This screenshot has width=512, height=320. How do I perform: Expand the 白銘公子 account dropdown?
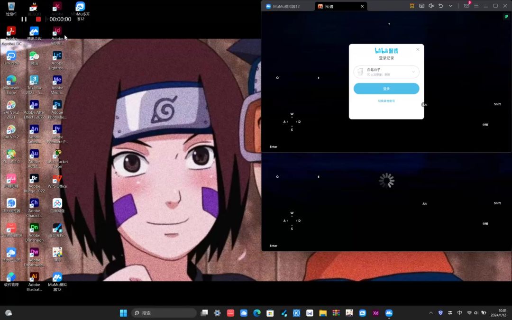point(413,72)
